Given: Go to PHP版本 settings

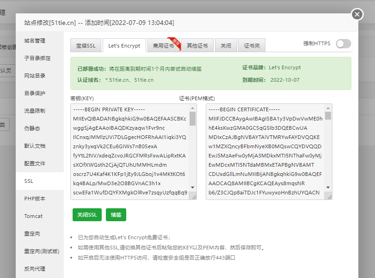Looking at the screenshot, I should coord(35,199).
